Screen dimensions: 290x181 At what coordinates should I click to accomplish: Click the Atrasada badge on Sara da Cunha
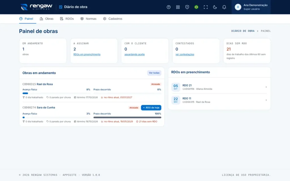pos(134,108)
